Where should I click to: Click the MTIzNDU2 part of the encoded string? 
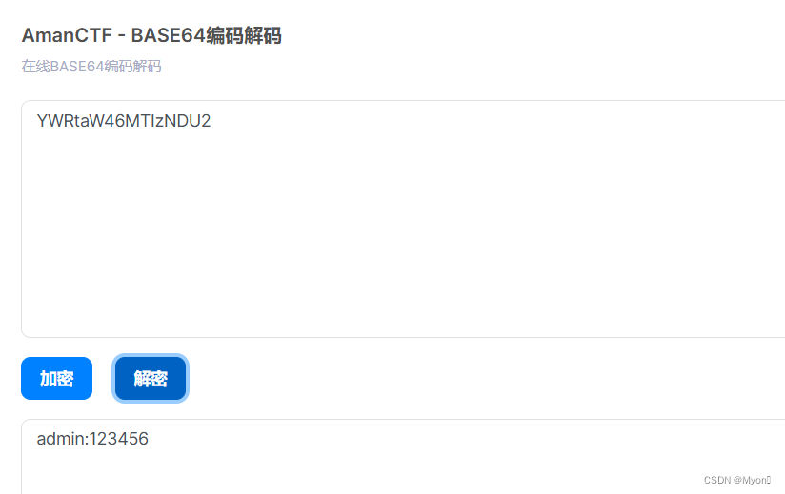168,121
